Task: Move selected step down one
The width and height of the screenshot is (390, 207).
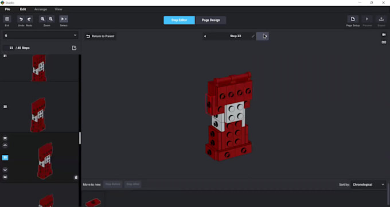Action: click(5, 170)
